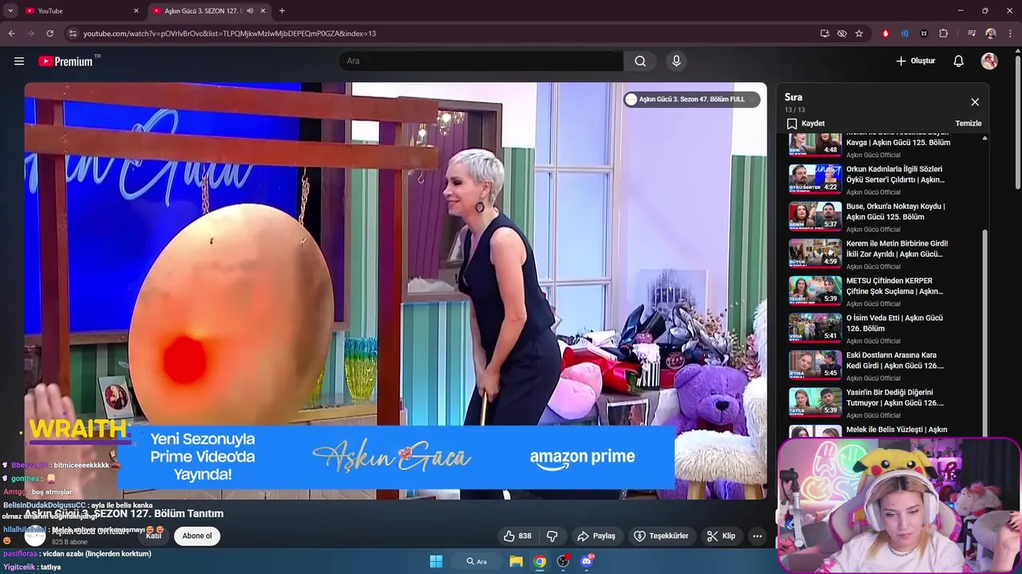Open the Extensions puzzle menu
Screen dimensions: 1022x574
pos(943,33)
